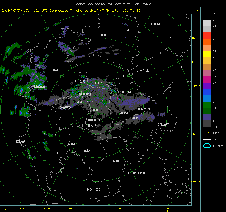Viewport: 226px width, 212px height.
Task: Click the 'current' legend text
Action: pyautogui.click(x=218, y=146)
